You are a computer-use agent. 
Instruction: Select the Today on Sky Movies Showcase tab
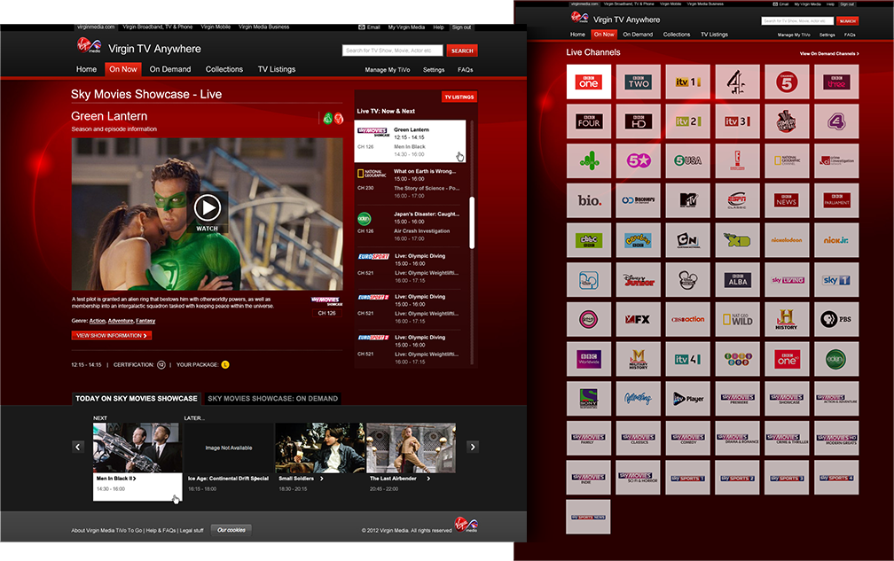[137, 398]
